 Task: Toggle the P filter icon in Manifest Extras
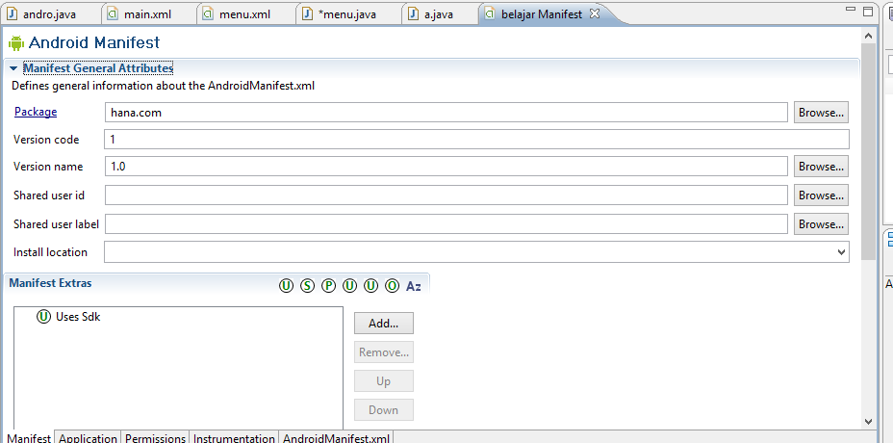328,286
